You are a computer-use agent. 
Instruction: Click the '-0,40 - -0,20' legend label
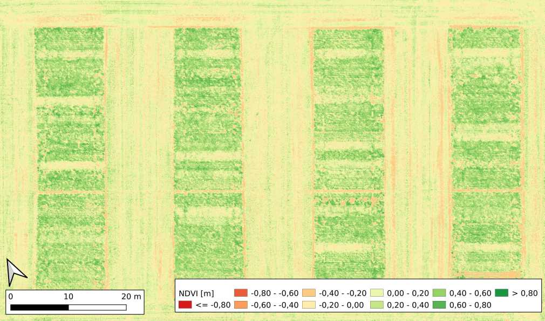343,293
